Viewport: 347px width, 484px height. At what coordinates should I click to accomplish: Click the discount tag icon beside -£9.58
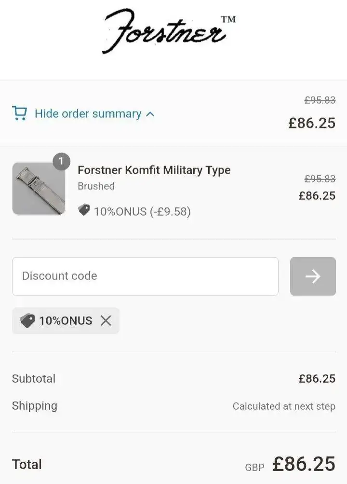(x=84, y=210)
